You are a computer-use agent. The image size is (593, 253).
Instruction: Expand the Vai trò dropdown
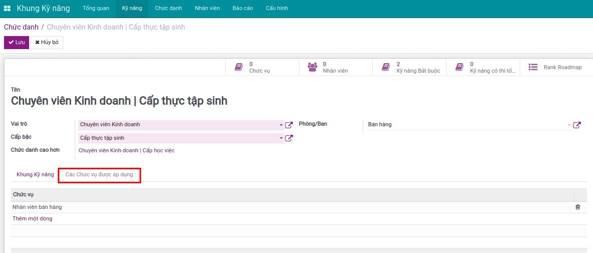click(x=281, y=125)
